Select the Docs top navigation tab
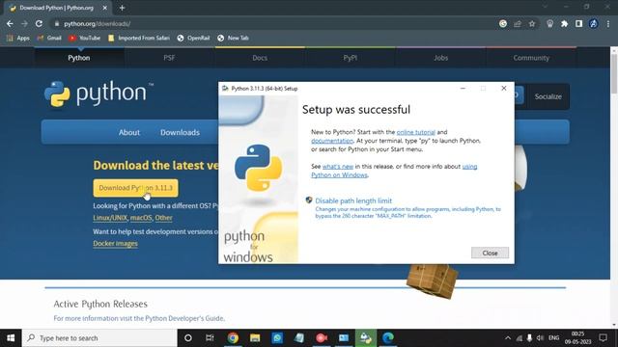Viewport: 618px width, 347px height. click(260, 58)
